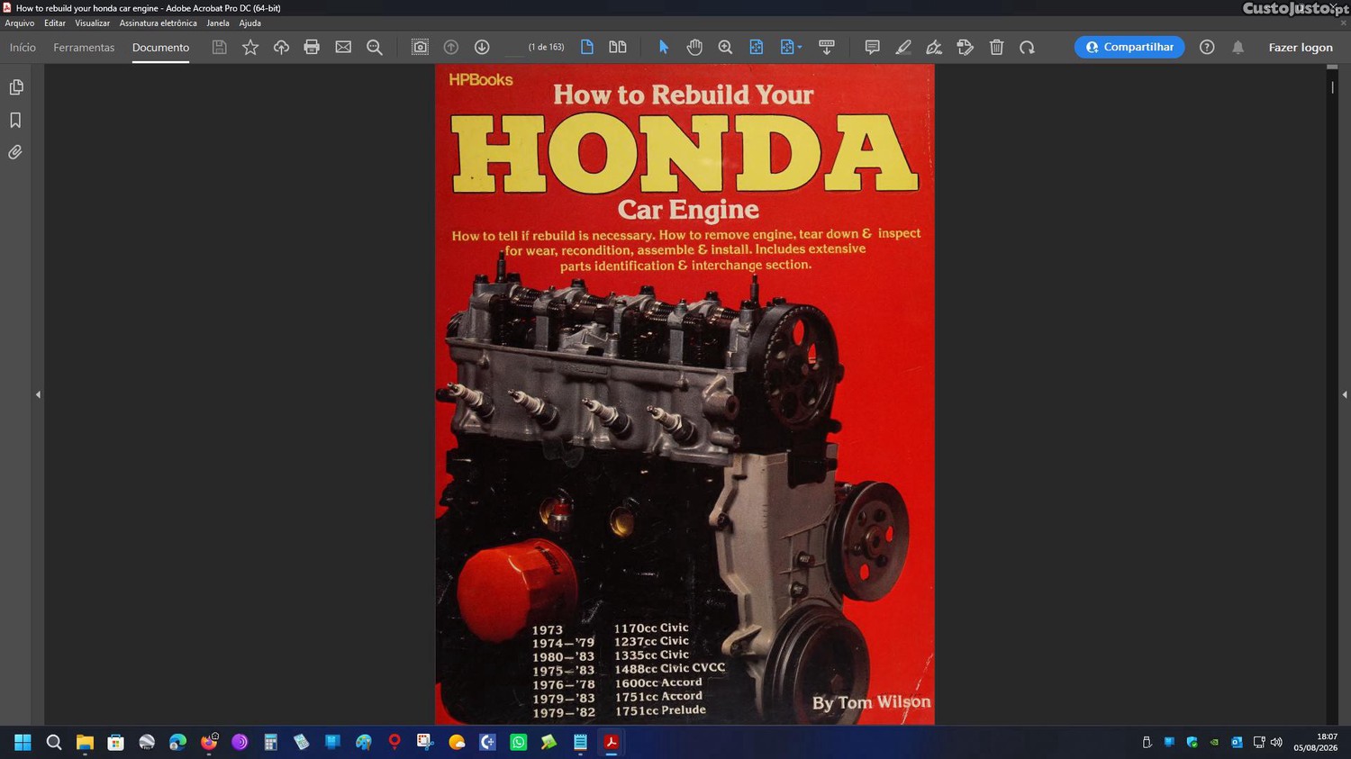This screenshot has width=1351, height=759.
Task: Switch to the Ferramentas tab
Action: 84,48
